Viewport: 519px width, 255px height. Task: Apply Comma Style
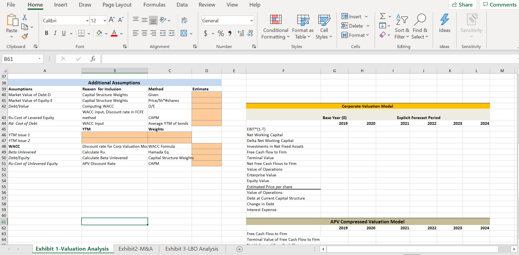[230, 33]
